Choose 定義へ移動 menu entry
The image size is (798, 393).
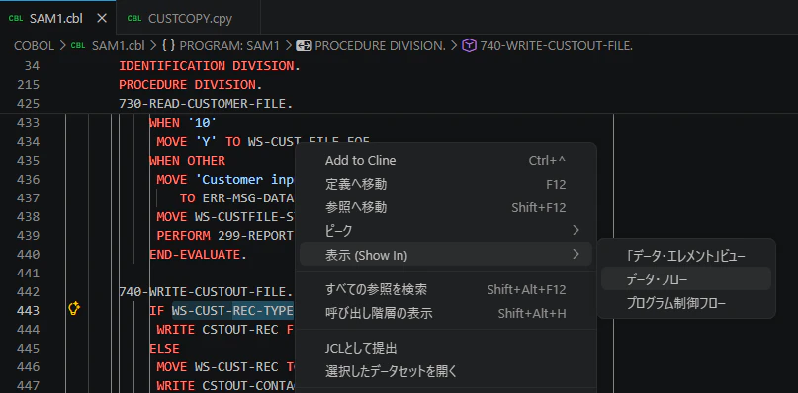[445, 184]
